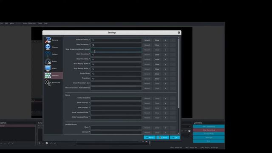272x153 pixels.
Task: Clear the Transition hotkey
Action: [157, 79]
